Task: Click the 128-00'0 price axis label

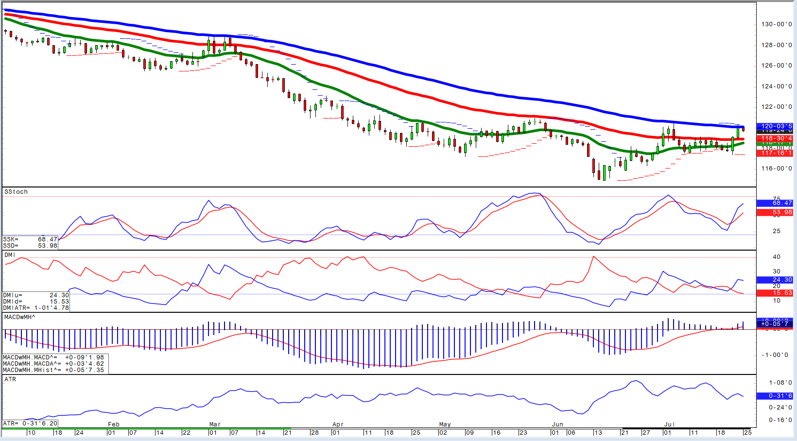Action: (777, 45)
